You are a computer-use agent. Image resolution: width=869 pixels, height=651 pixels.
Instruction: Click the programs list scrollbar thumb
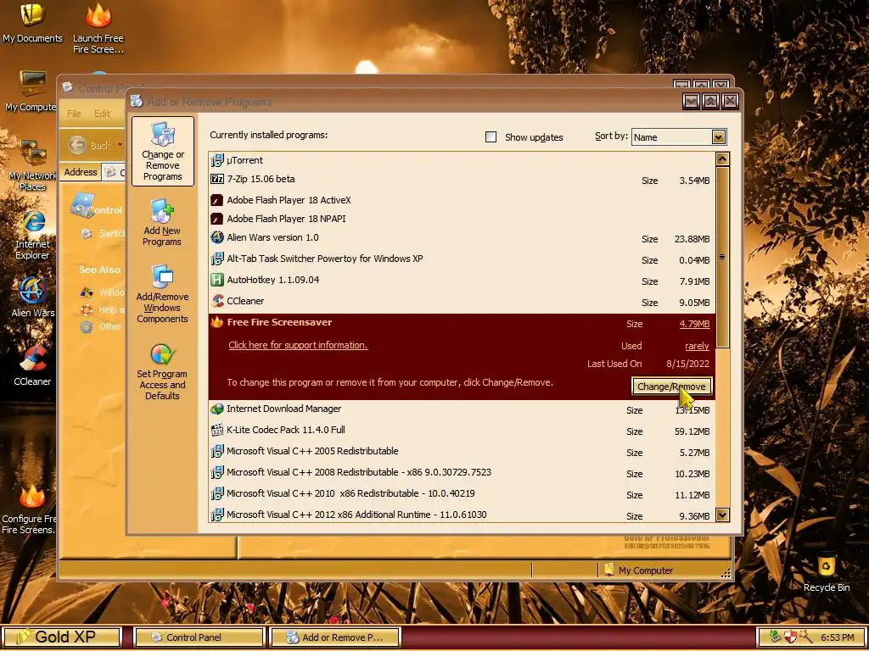[721, 257]
